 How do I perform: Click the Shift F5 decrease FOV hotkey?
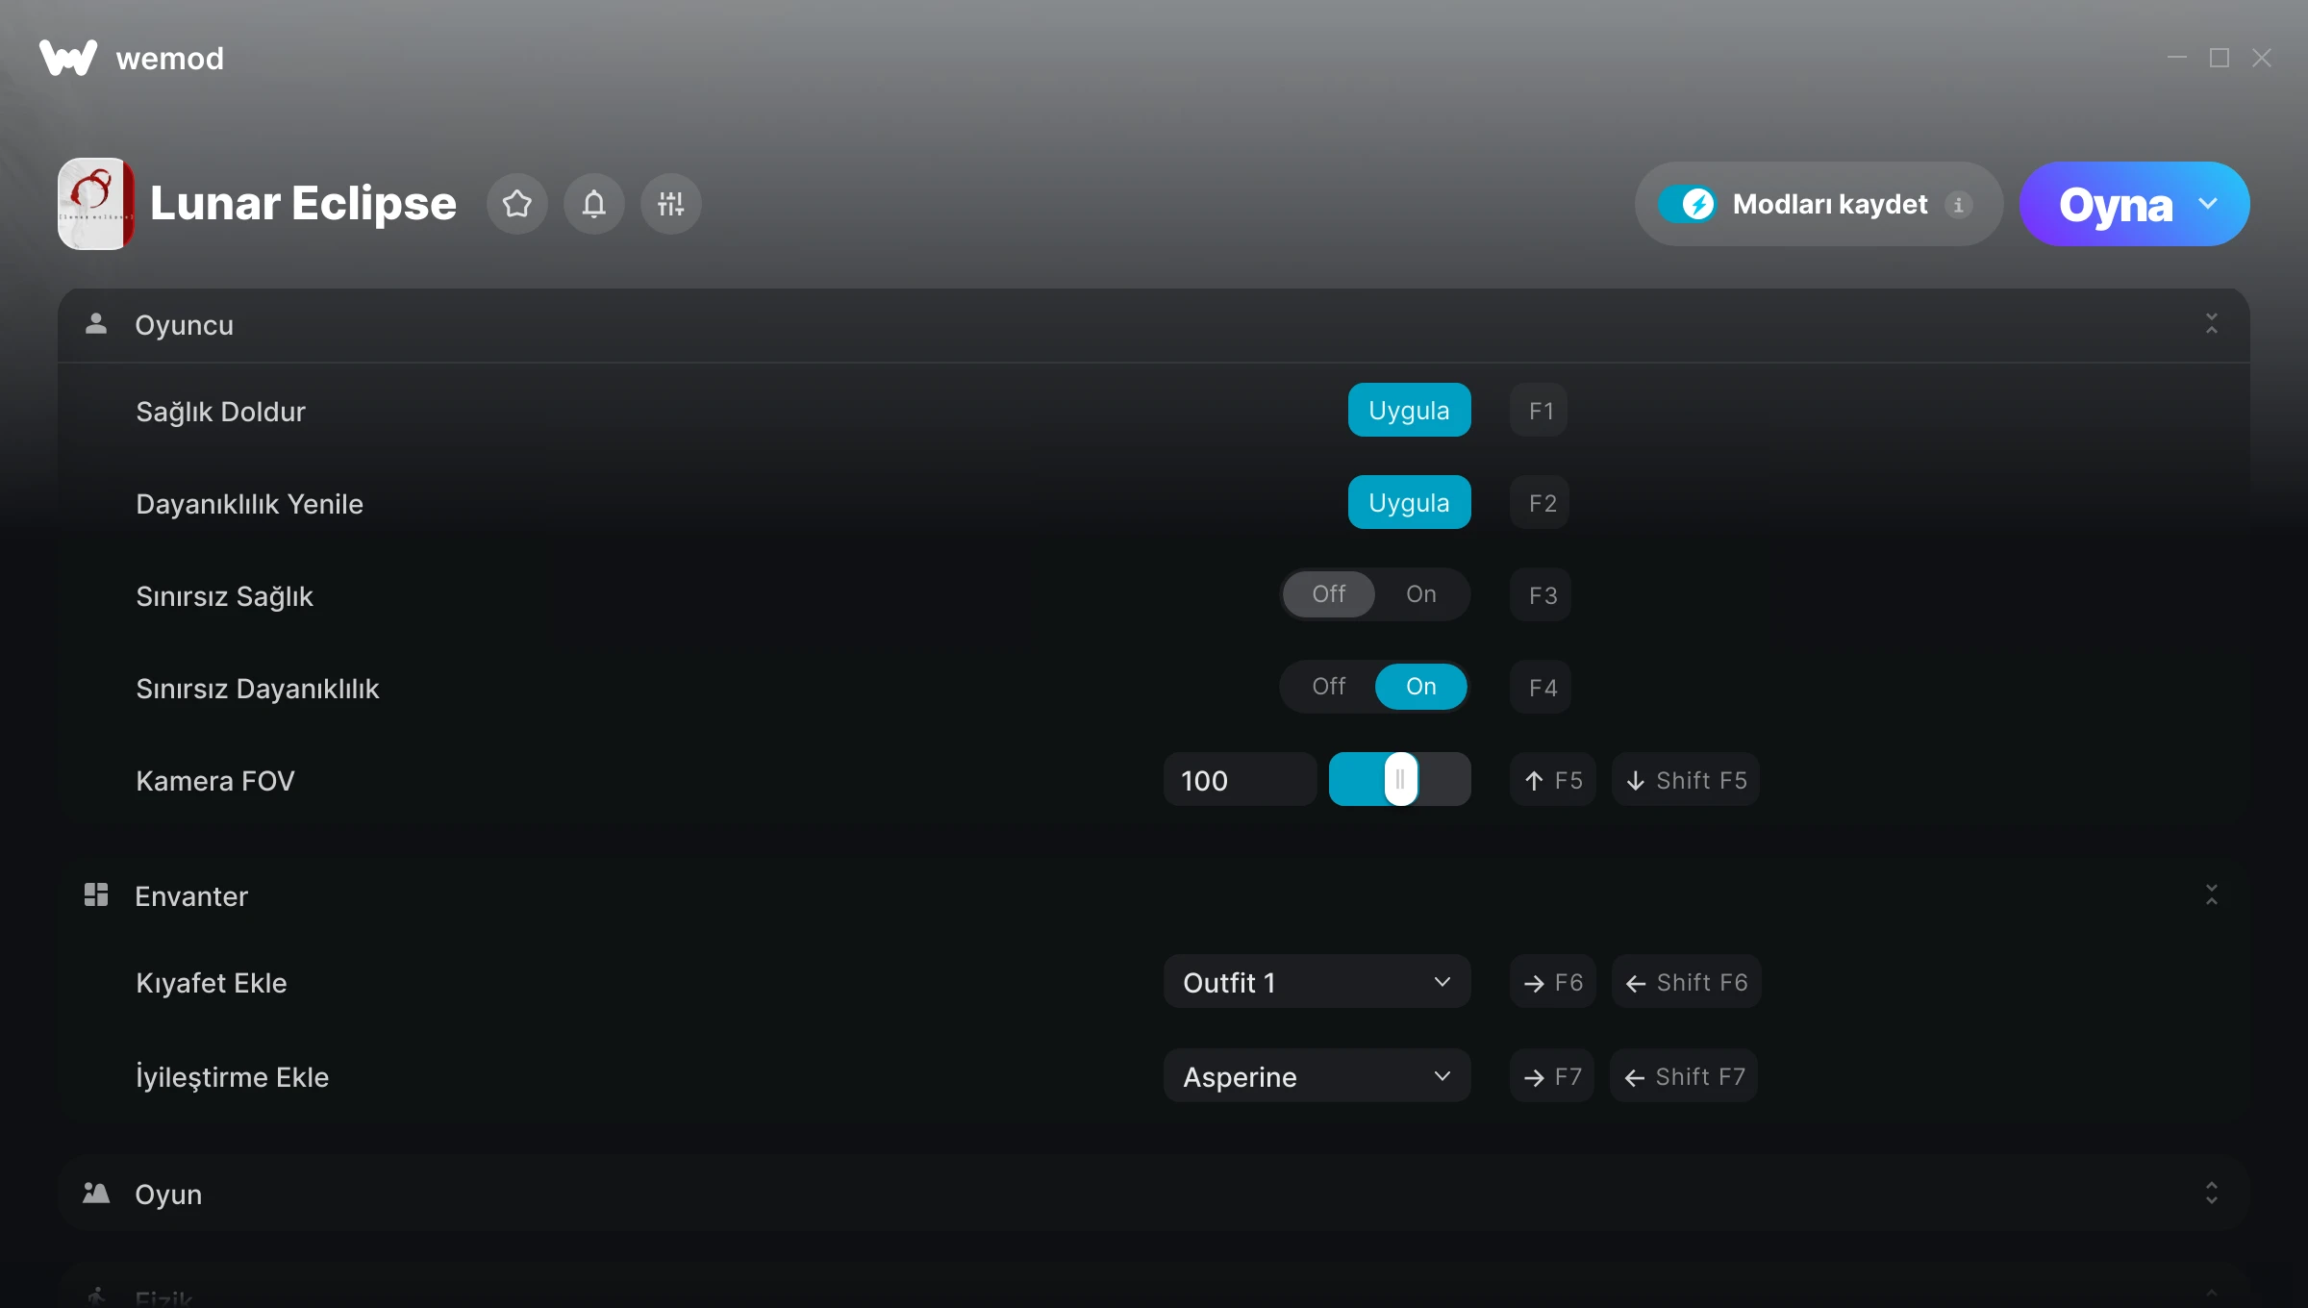pyautogui.click(x=1686, y=780)
